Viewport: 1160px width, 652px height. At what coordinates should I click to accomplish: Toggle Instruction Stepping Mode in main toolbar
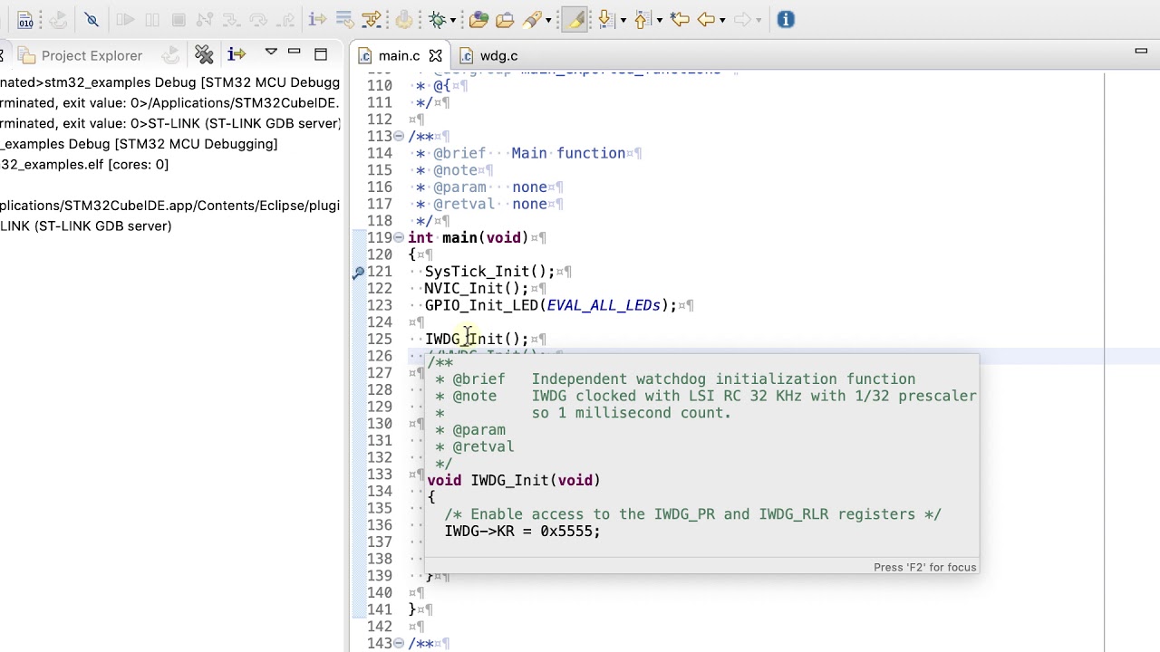coord(317,20)
